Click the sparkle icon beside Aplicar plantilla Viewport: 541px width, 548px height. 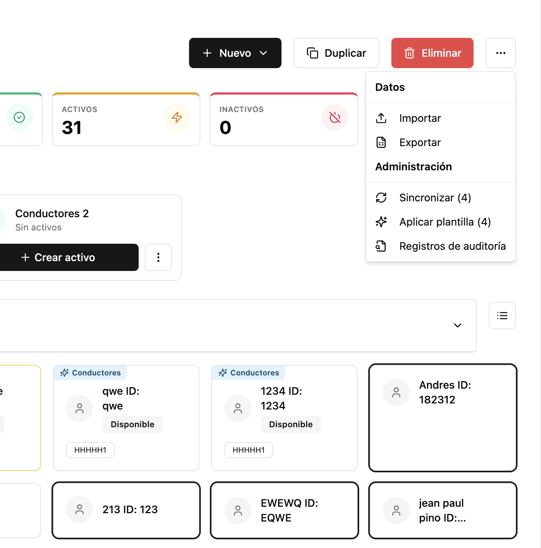coord(381,222)
